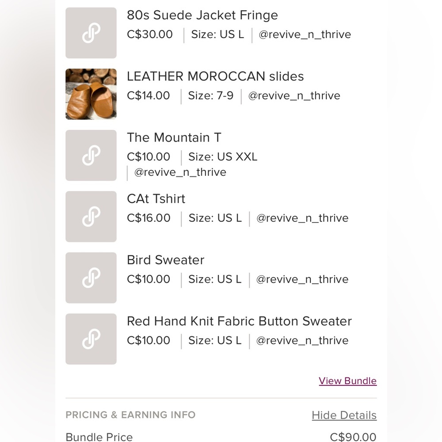Click the Bird Sweater listing title
This screenshot has width=442, height=442.
point(165,260)
